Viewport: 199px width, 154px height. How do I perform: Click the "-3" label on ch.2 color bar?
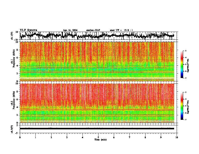pyautogui.click(x=185, y=92)
